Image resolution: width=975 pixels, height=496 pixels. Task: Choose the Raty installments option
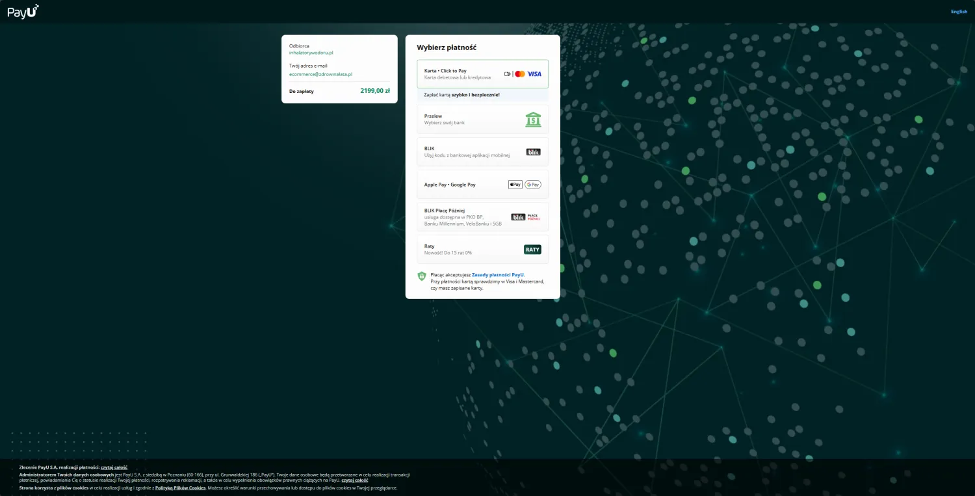click(482, 250)
